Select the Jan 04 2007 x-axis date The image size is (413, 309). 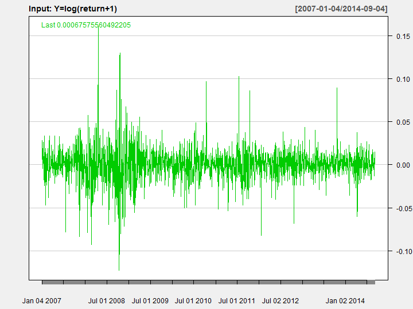coord(42,300)
